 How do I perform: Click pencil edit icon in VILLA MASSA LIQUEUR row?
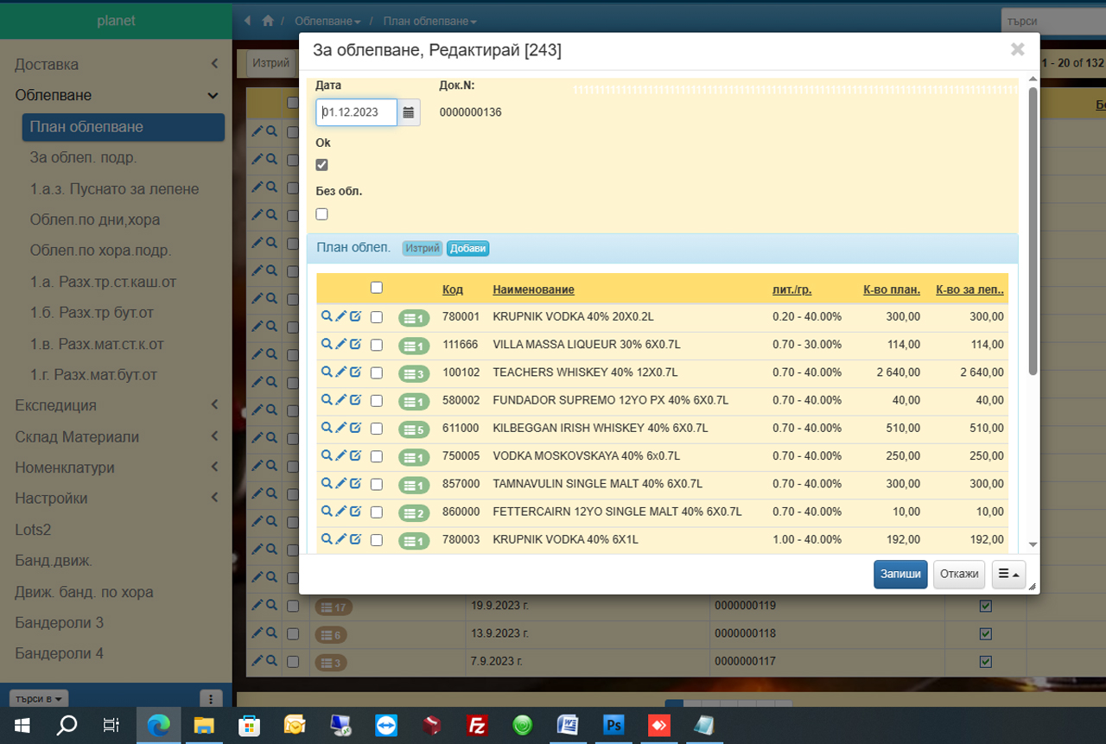[x=340, y=344]
